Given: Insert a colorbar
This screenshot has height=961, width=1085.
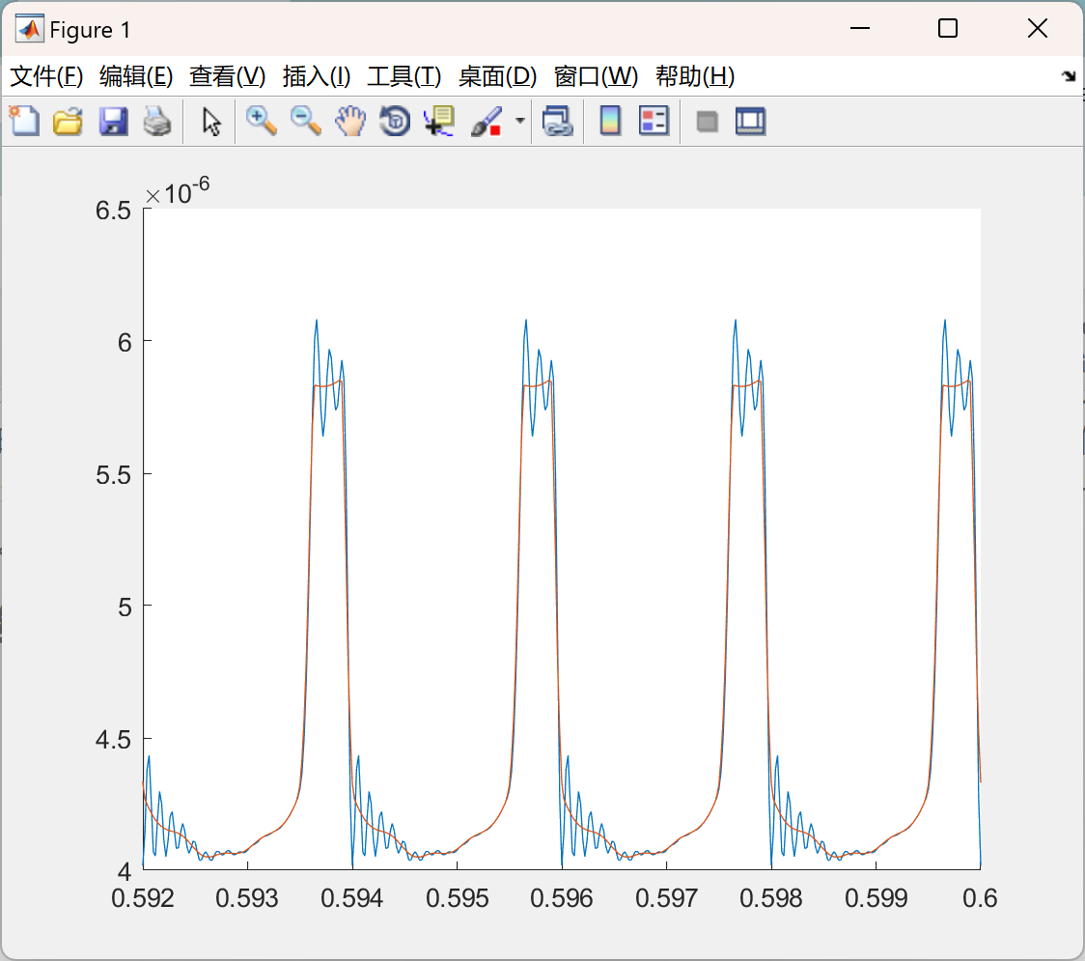Looking at the screenshot, I should point(610,121).
